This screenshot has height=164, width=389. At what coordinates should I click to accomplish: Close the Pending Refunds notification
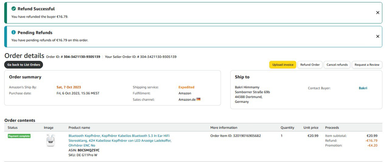(x=377, y=36)
